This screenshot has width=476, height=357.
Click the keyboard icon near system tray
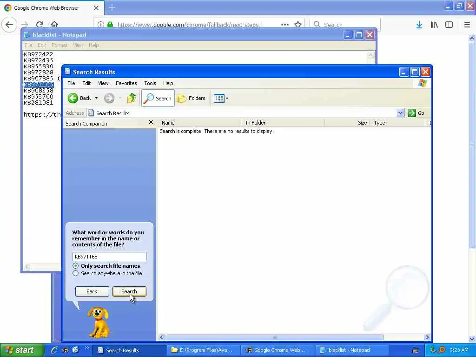(x=416, y=350)
